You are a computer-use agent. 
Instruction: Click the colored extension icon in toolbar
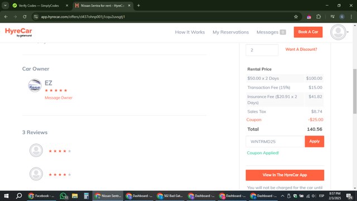pos(309,17)
